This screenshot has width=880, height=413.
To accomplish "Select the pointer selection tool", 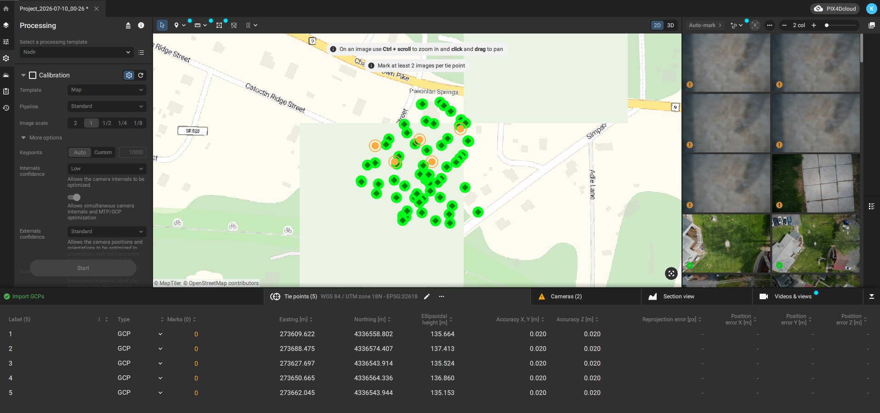I will click(x=162, y=25).
